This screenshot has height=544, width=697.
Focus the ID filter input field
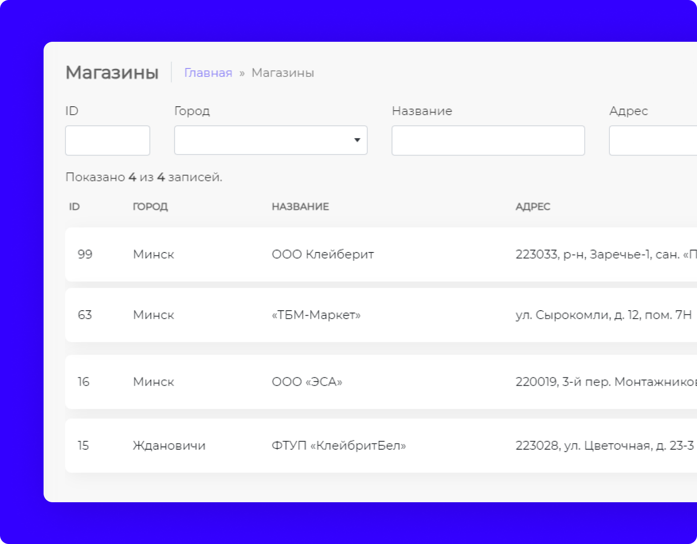point(108,140)
